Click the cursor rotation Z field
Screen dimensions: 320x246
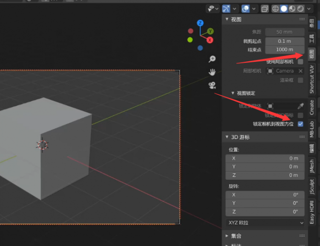click(x=265, y=212)
